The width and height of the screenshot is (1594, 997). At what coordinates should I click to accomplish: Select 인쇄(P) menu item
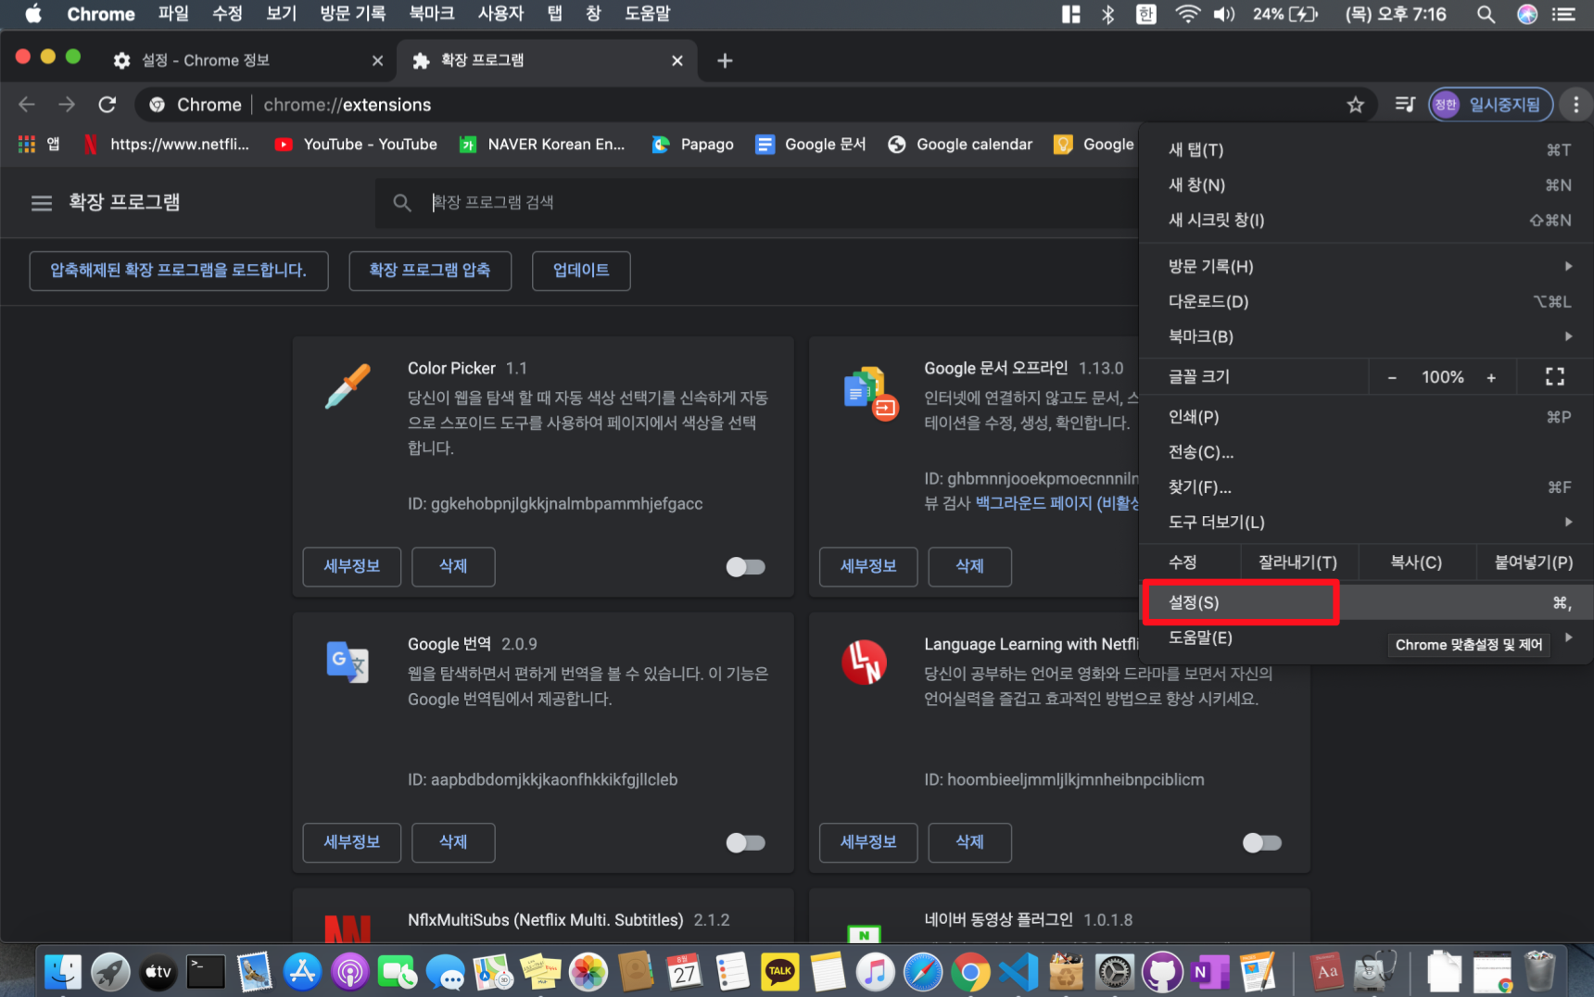1366,417
